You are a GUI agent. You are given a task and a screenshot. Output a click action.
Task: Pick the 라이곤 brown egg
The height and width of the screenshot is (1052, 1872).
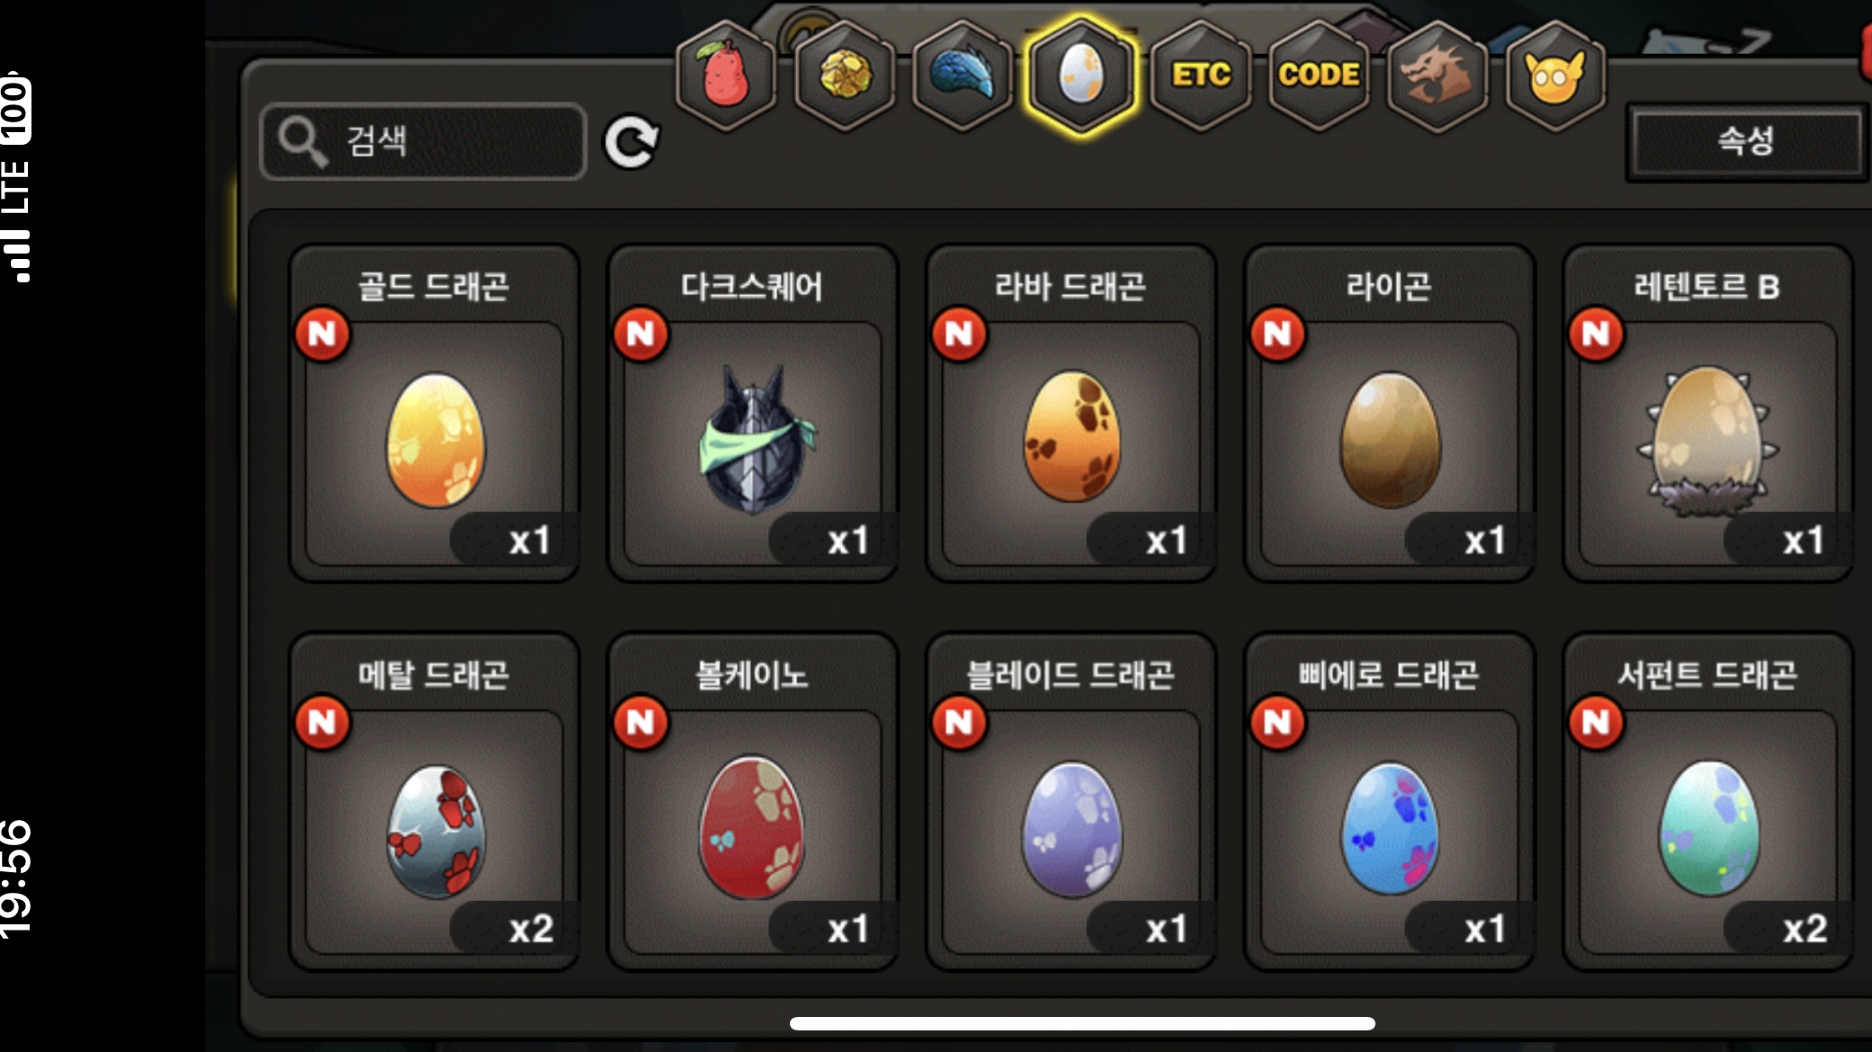coord(1390,414)
